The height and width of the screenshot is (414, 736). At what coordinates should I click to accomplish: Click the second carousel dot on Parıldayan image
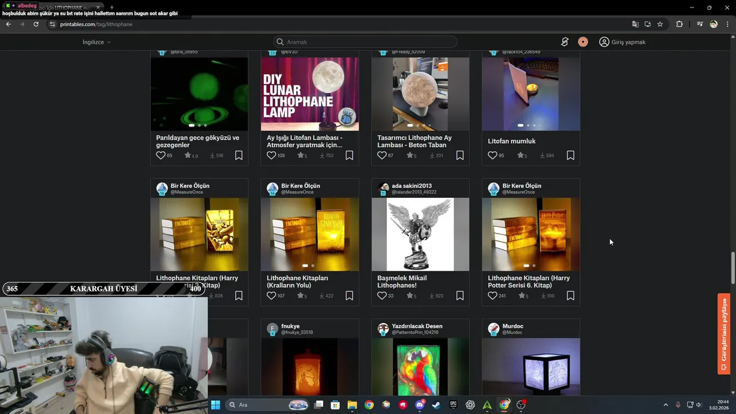point(199,125)
